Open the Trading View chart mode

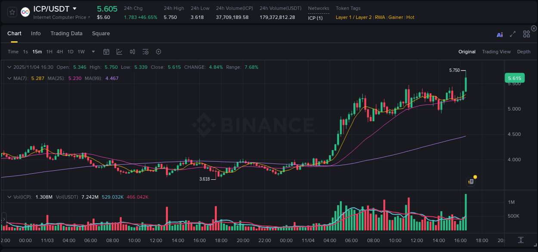[496, 52]
